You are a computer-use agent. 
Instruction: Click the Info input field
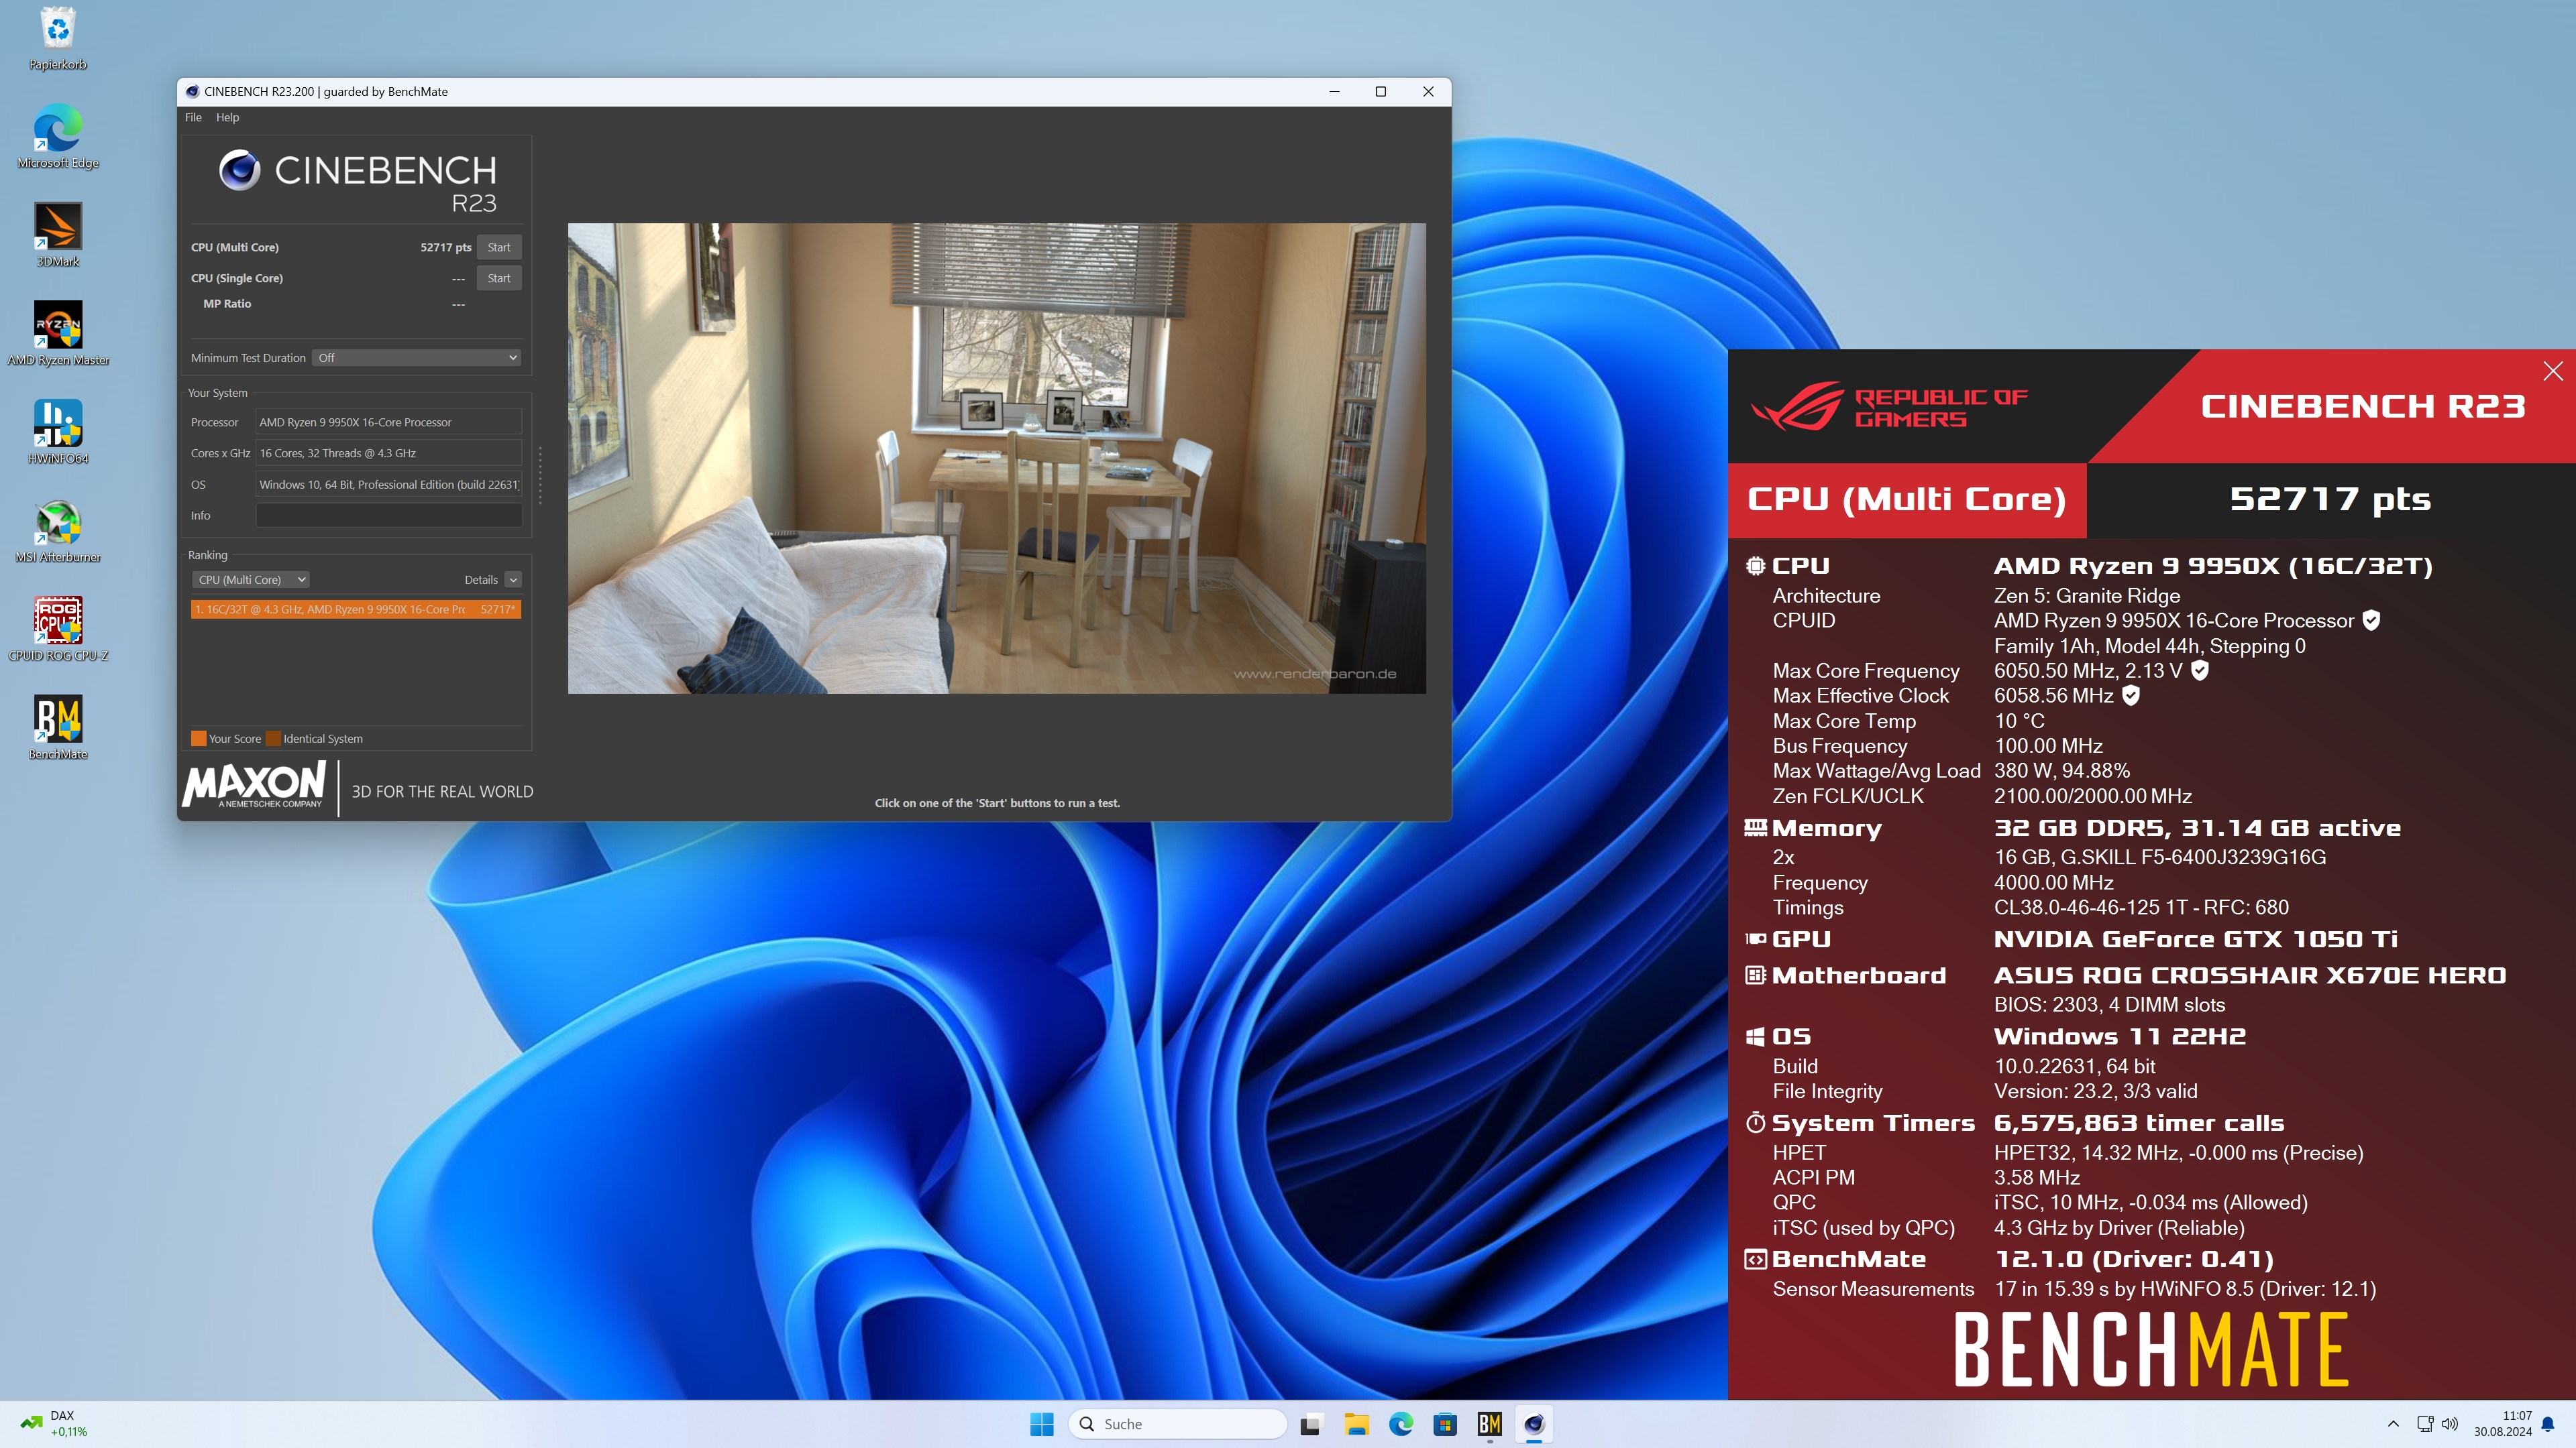pyautogui.click(x=388, y=516)
